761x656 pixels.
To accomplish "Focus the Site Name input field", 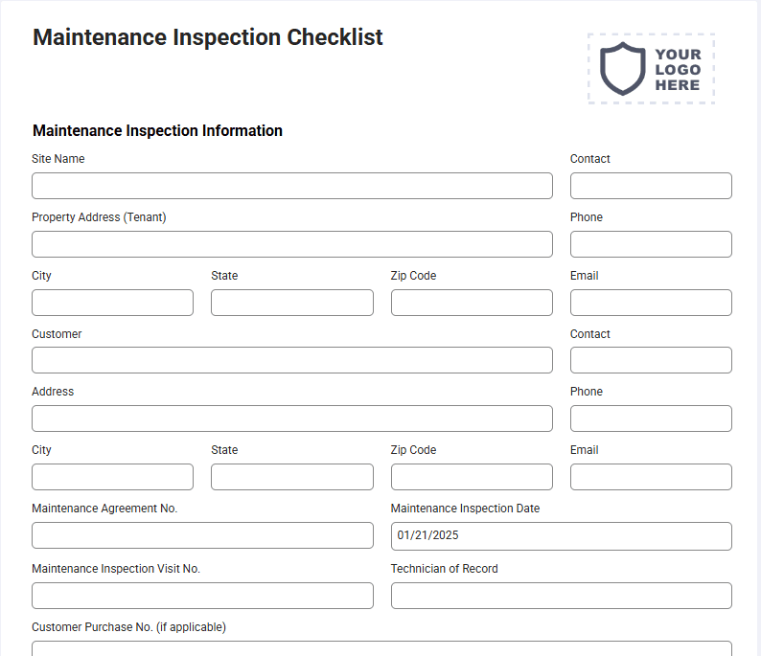I will coord(292,186).
